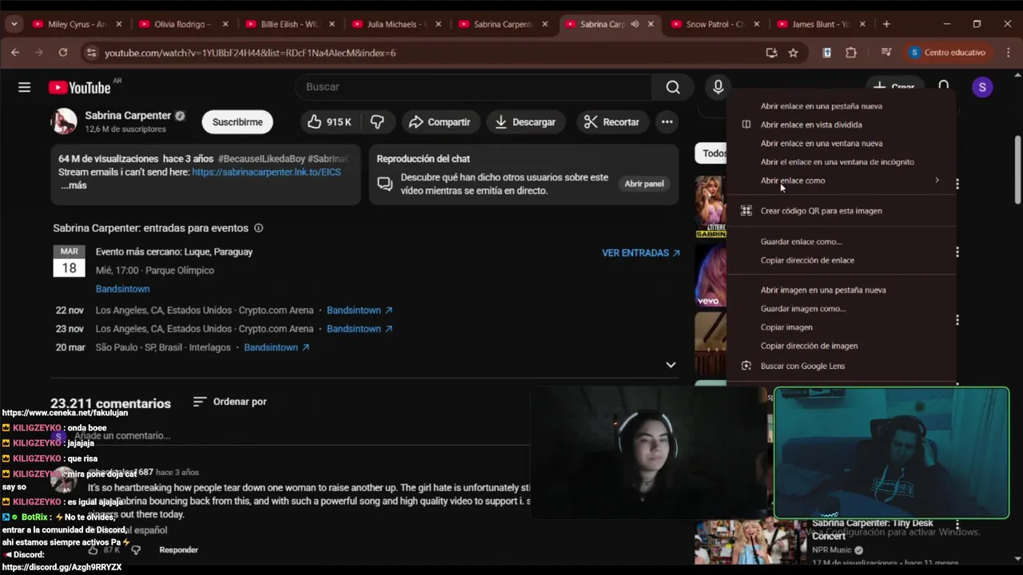Click the Centro educativo profile chip
1023x575 pixels.
(x=948, y=53)
